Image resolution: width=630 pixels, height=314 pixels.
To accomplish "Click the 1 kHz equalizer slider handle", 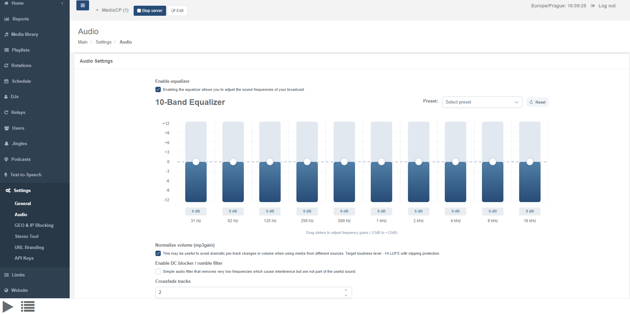I will [381, 162].
